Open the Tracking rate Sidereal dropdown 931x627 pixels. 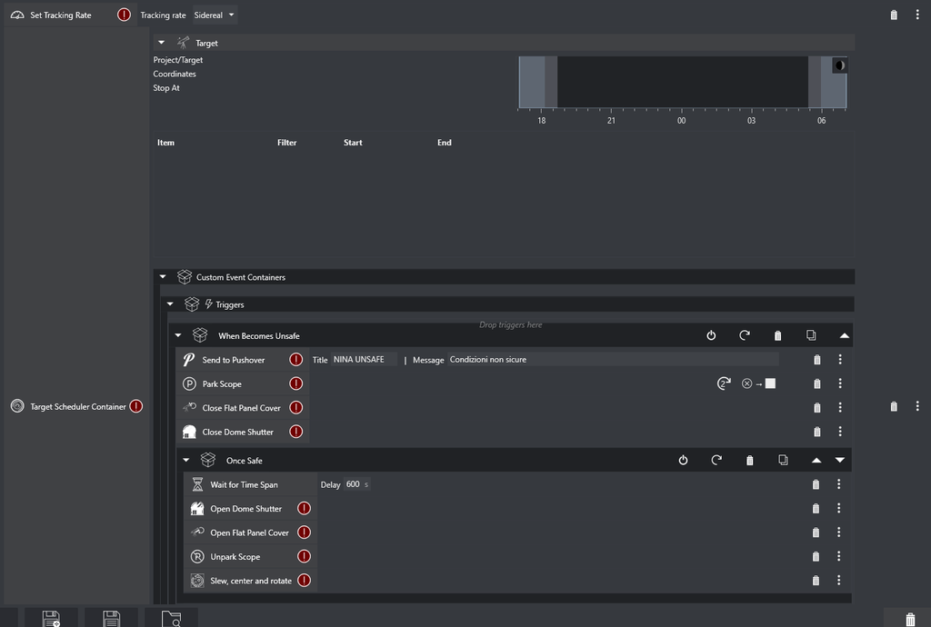215,15
